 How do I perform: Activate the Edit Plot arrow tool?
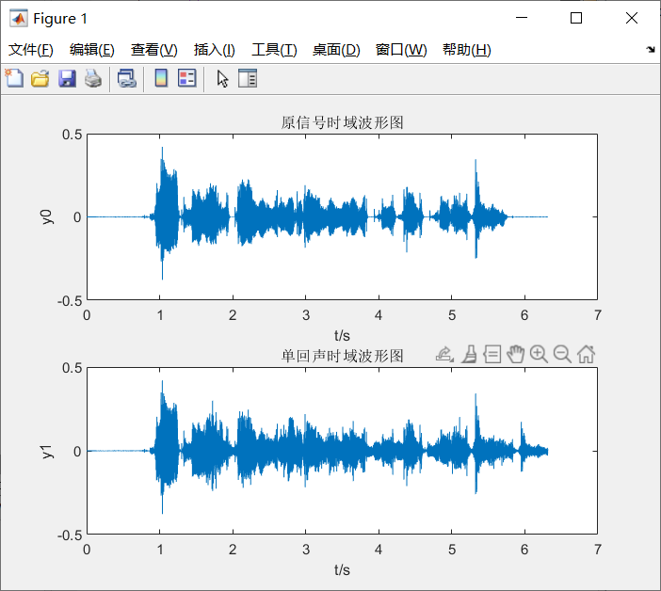pos(222,79)
